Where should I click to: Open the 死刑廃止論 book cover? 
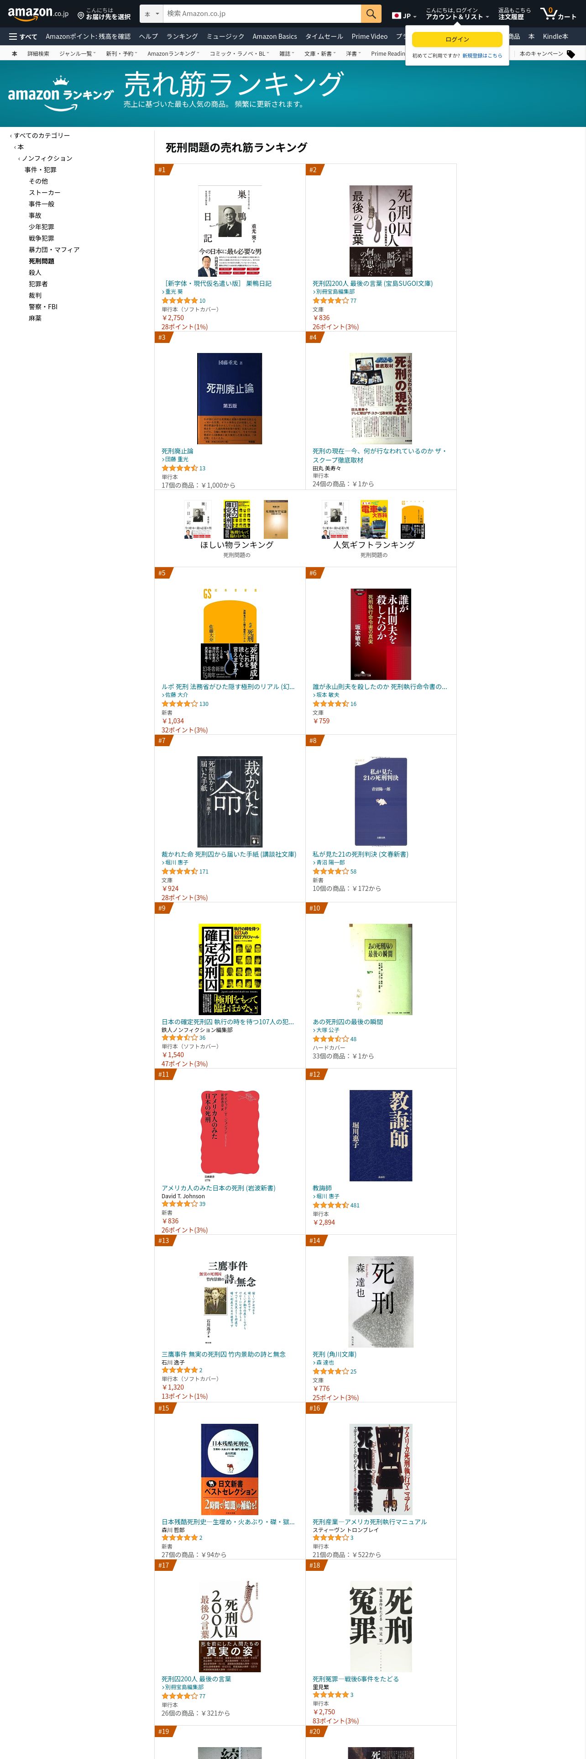coord(229,399)
